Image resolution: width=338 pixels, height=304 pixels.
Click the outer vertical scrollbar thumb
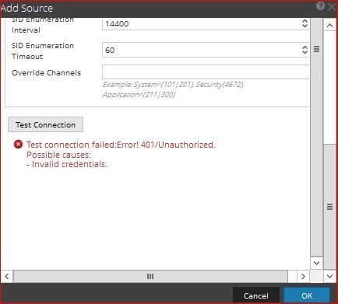(x=329, y=207)
